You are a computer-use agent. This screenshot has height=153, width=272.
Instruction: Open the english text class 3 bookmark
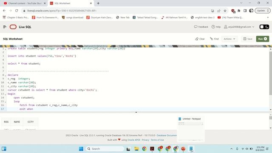pyautogui.click(x=202, y=17)
